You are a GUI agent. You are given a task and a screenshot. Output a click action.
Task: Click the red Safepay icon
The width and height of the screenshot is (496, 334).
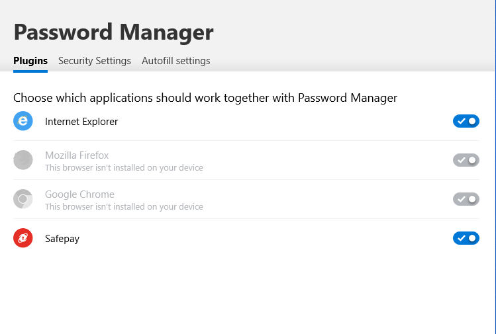point(23,238)
